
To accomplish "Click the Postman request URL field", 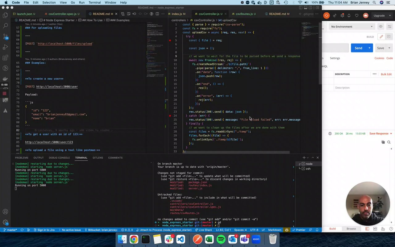I will (x=335, y=48).
